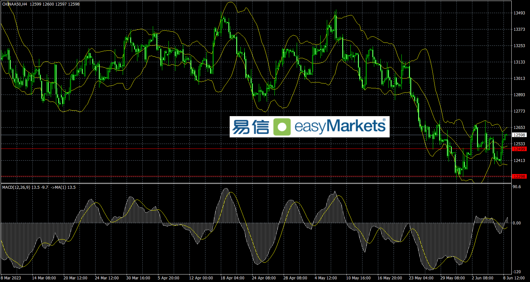Click the 12773 price axis label

pos(519,111)
